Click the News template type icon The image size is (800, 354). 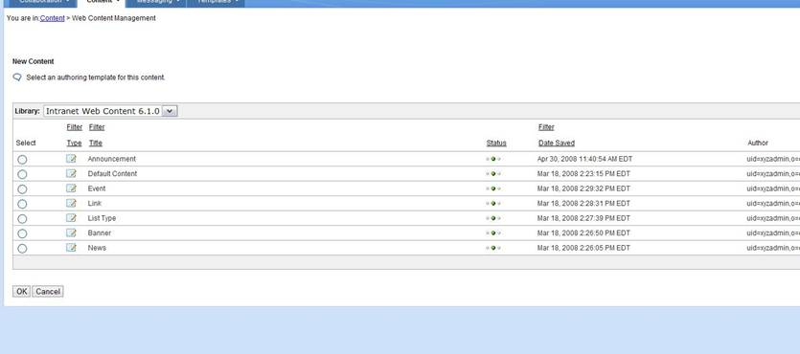[x=72, y=248]
